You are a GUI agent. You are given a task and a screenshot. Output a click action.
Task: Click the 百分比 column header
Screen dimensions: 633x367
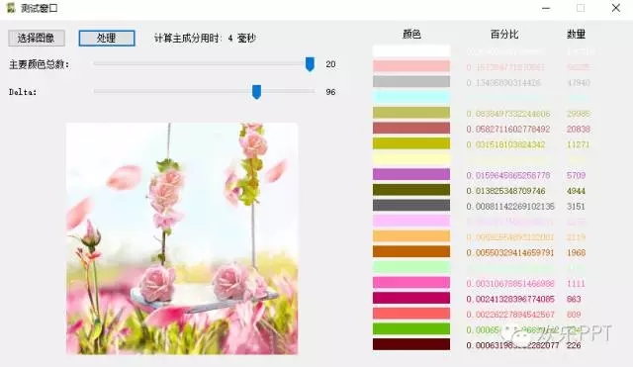[503, 35]
